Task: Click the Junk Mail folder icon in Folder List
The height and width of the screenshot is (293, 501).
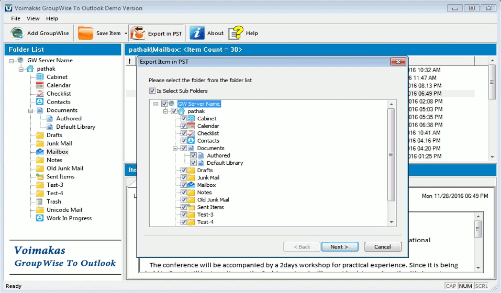Action: tap(40, 143)
